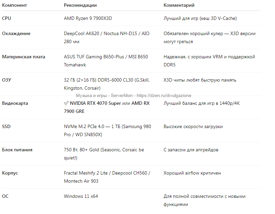Viewport: 275px width, 214px height.
Task: Click the Корпус row label
Action: (x=10, y=173)
